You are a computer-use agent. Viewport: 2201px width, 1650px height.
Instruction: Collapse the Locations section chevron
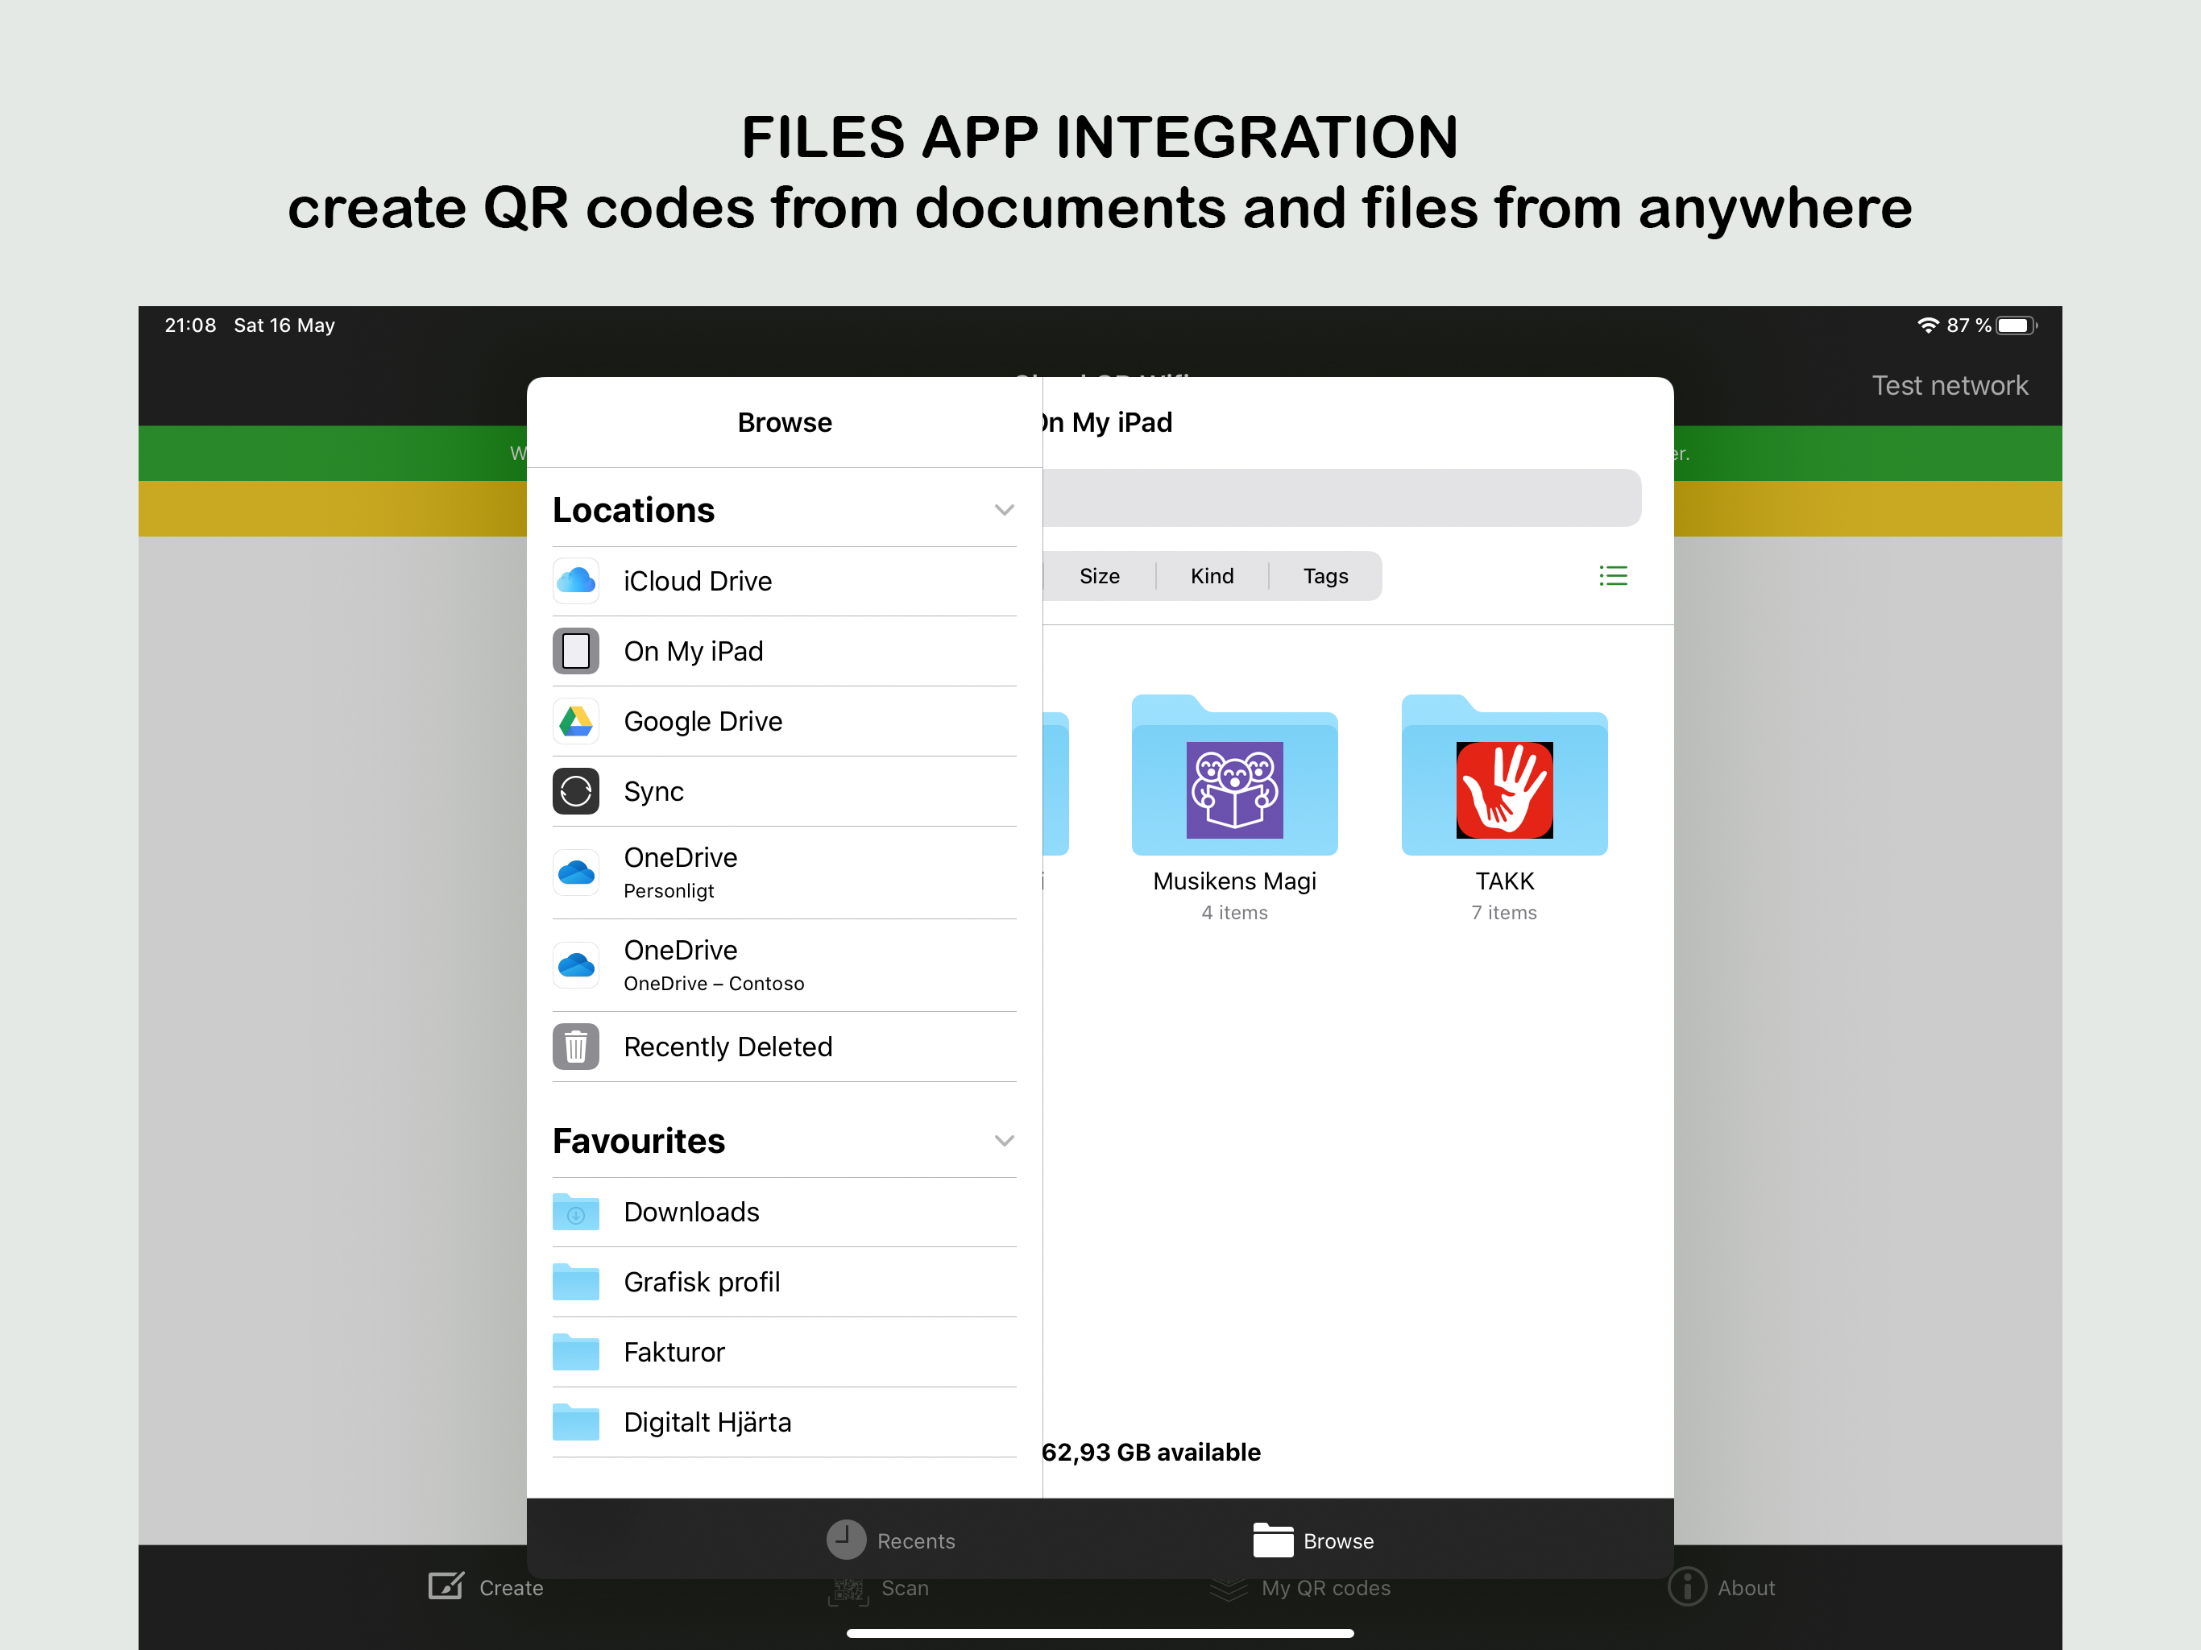coord(1004,511)
